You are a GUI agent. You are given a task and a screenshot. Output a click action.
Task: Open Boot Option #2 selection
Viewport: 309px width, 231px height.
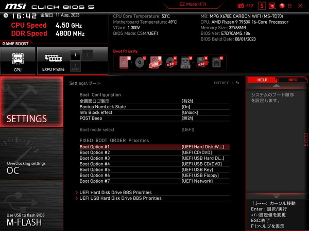tap(154, 152)
